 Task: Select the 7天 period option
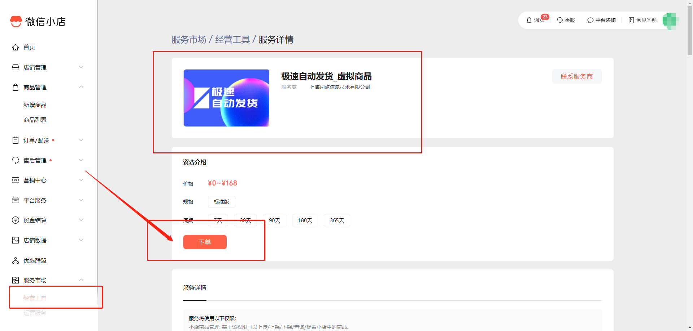click(x=218, y=220)
